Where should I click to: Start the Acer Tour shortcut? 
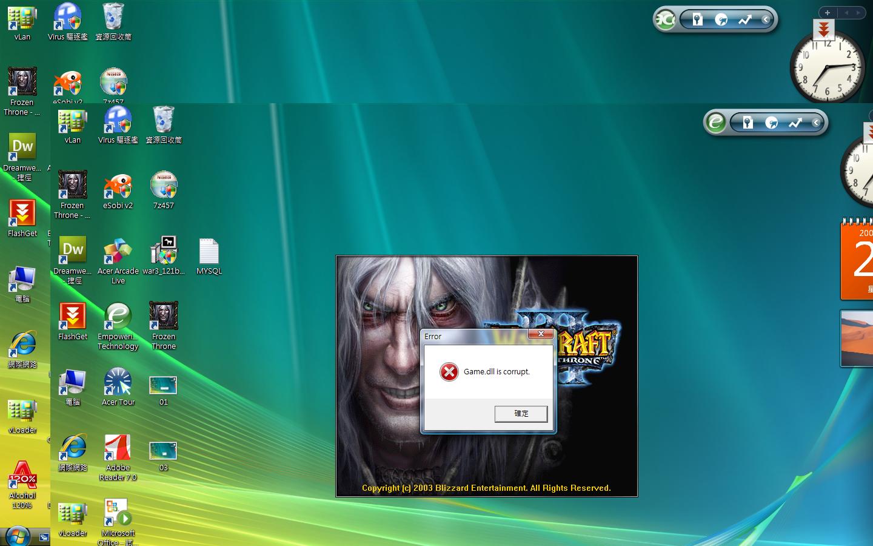click(118, 382)
